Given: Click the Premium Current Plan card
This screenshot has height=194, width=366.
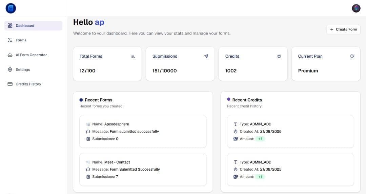Looking at the screenshot, I should [x=326, y=64].
